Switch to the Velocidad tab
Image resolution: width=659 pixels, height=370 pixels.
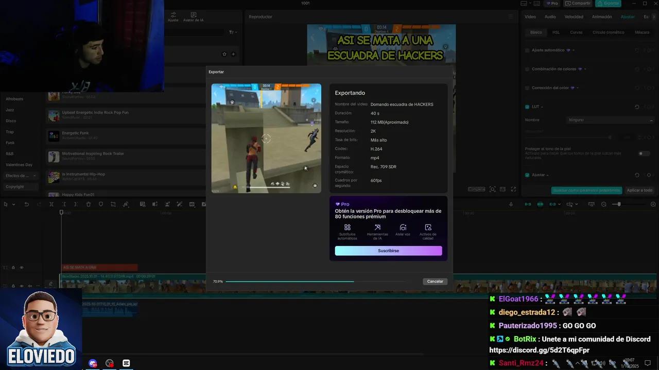[x=574, y=16]
